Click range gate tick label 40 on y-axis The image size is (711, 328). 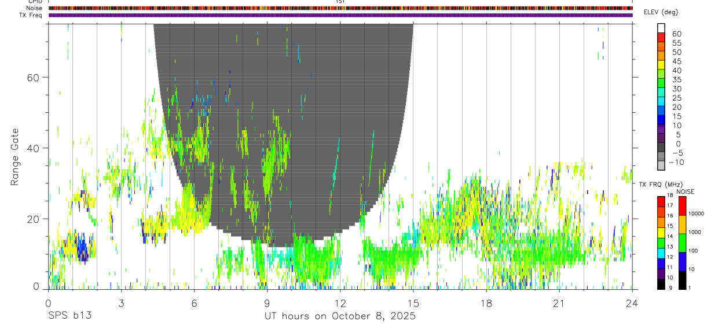click(34, 148)
